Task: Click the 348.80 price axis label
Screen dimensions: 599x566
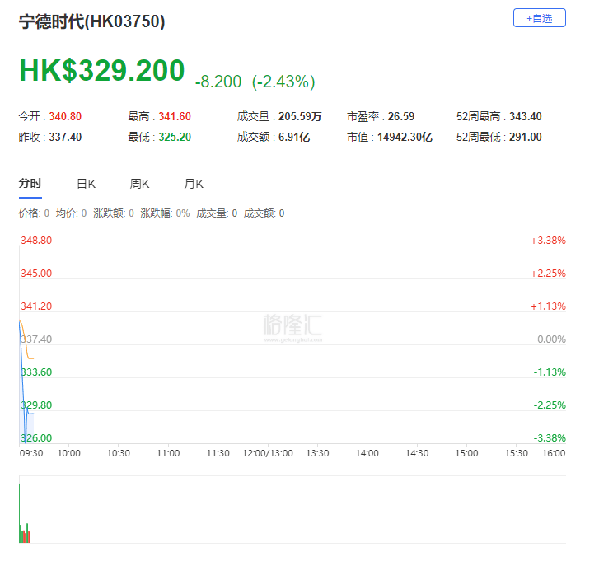Action: [x=36, y=241]
